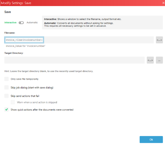The image size is (165, 147).
Task: Toggle the Interactive/Automatic mode switch
Action: click(x=21, y=23)
